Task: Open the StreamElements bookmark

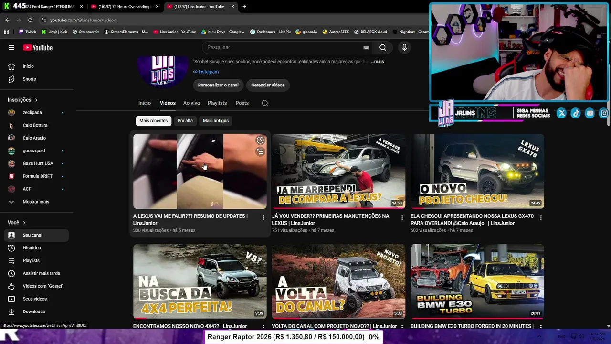Action: click(126, 32)
